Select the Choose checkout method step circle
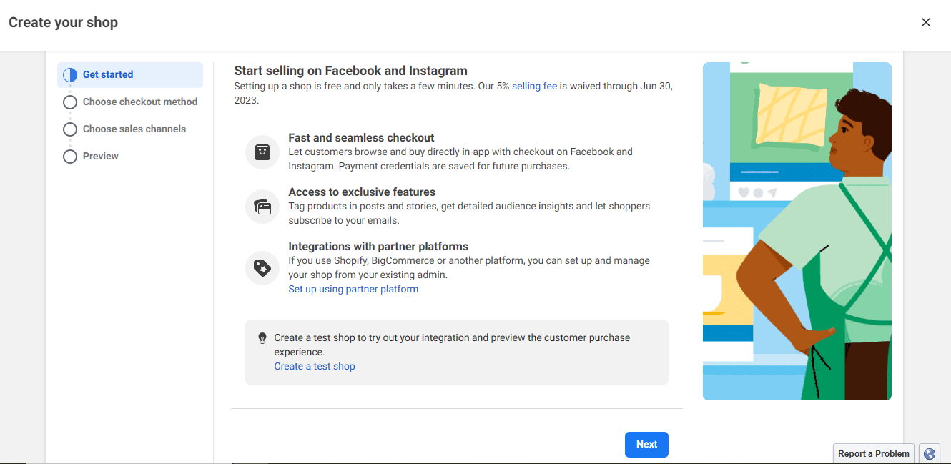 coord(70,102)
